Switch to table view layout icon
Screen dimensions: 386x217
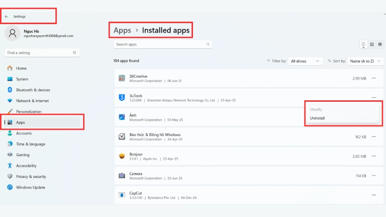click(380, 44)
